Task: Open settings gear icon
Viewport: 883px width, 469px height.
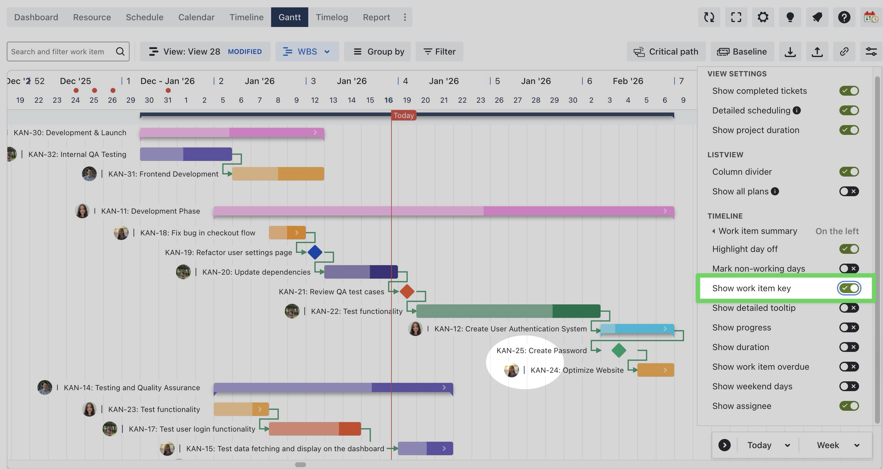Action: (x=763, y=17)
